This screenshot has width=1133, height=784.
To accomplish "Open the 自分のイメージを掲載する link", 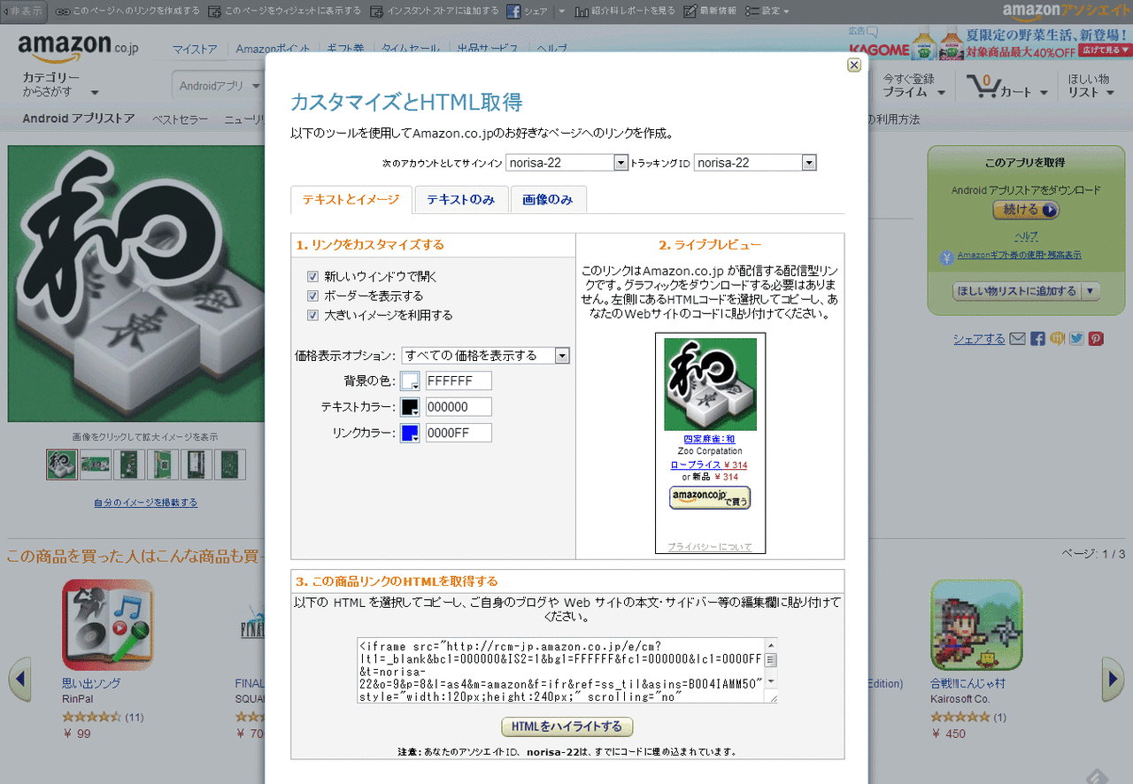I will (x=146, y=503).
